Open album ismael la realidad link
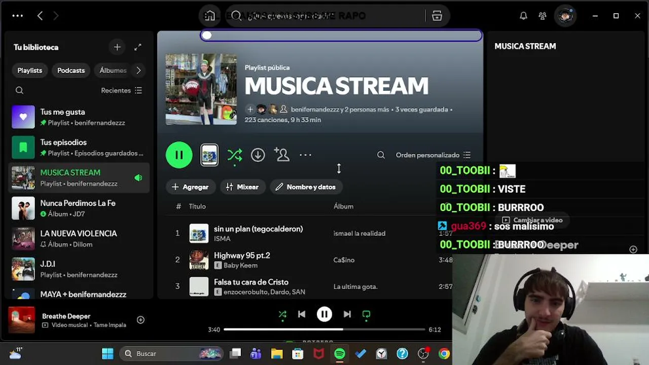Image resolution: width=649 pixels, height=365 pixels. coord(359,234)
